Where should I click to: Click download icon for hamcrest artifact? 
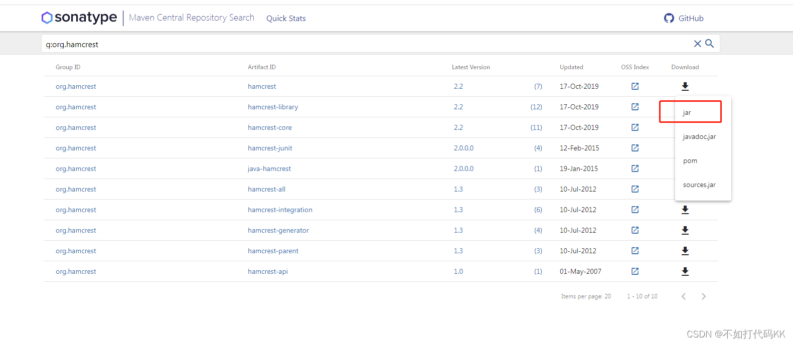click(x=685, y=86)
